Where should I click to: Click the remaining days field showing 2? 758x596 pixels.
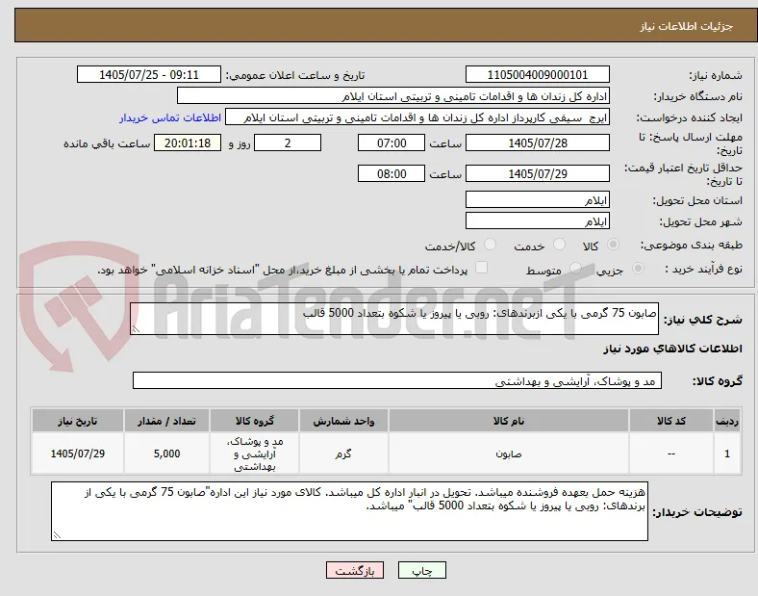288,143
